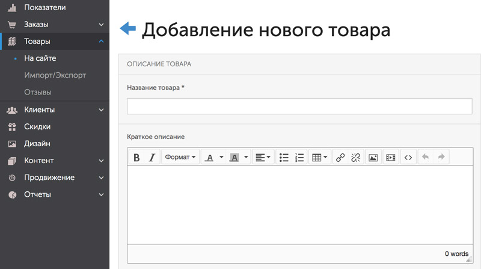Click the Добавление нового товара heading
The image size is (481, 269).
click(266, 29)
